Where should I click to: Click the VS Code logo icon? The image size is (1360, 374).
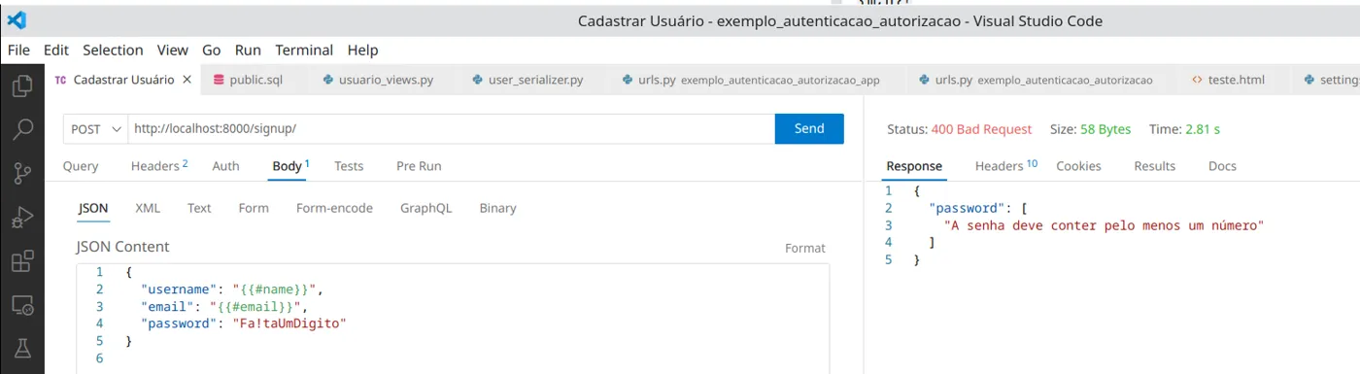[17, 19]
